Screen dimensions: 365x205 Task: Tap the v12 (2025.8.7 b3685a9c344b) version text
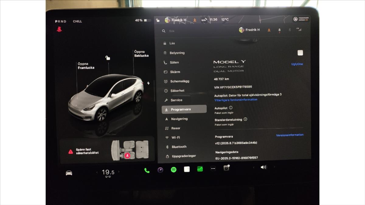tap(236, 143)
